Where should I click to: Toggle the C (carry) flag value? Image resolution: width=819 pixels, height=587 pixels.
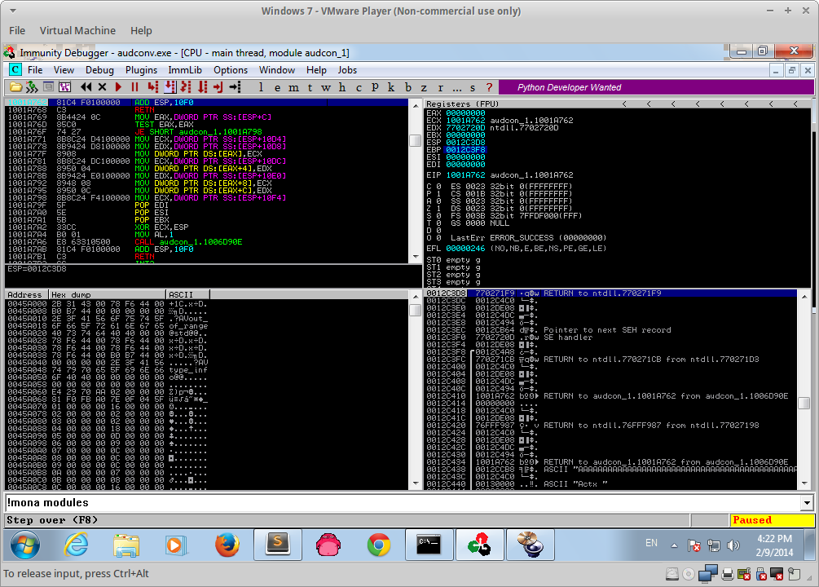coord(438,186)
